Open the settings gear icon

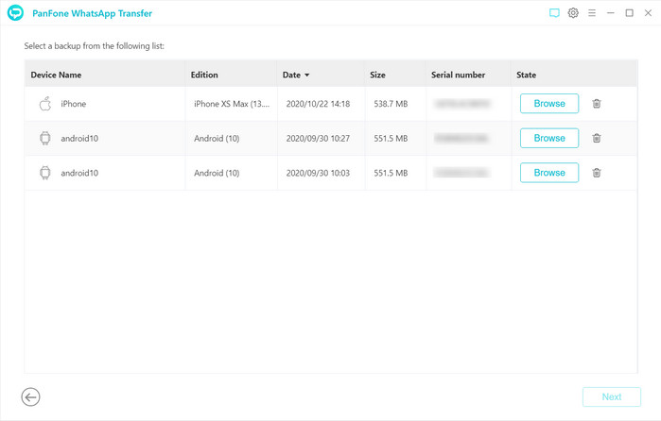pos(573,13)
